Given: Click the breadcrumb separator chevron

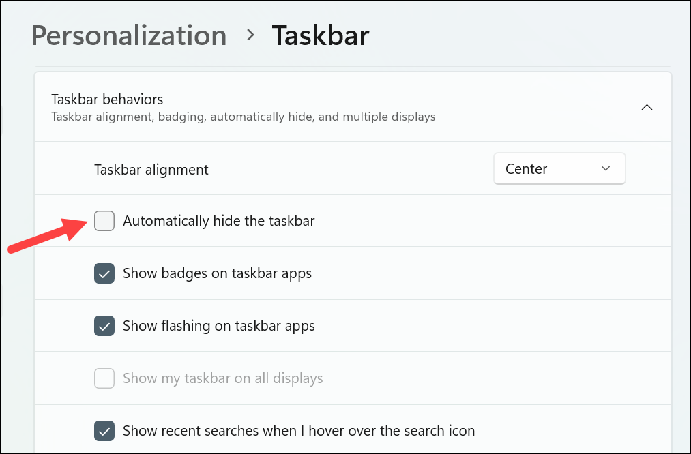Looking at the screenshot, I should pyautogui.click(x=250, y=35).
